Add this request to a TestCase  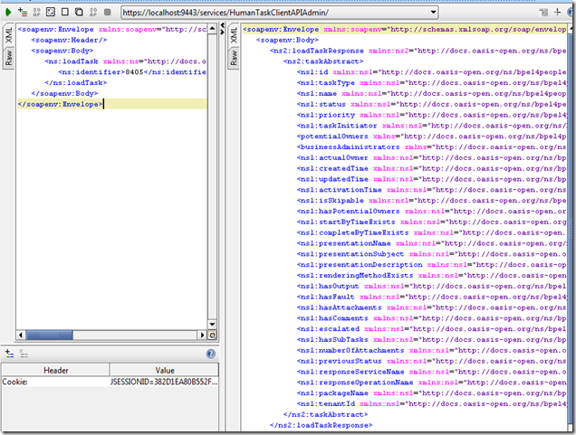click(23, 13)
